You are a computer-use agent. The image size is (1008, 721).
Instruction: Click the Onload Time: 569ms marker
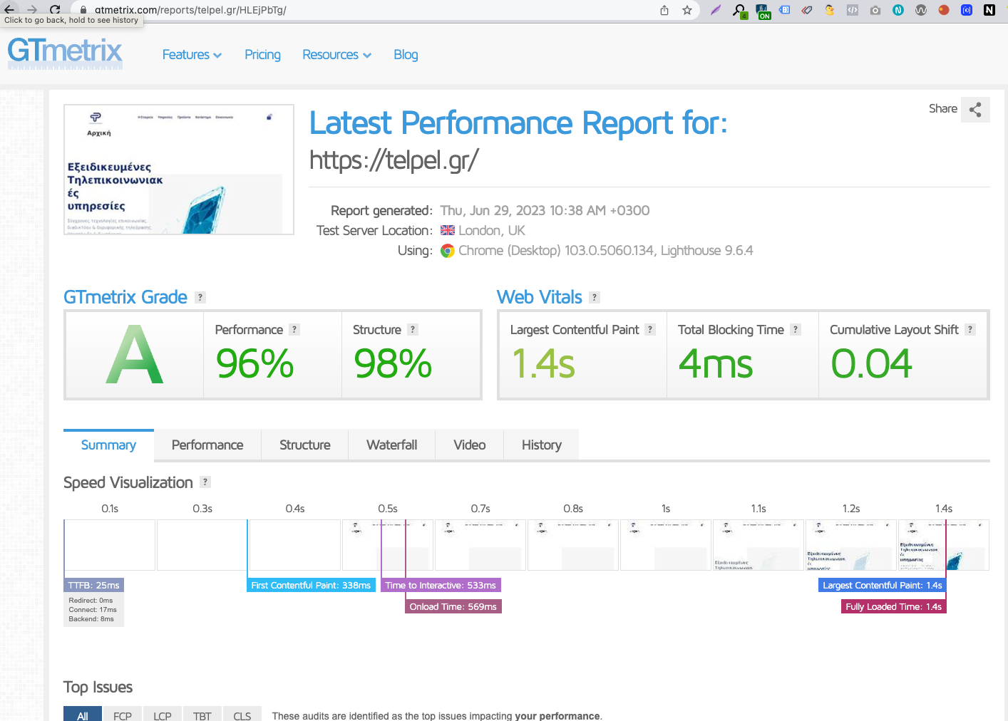(453, 606)
